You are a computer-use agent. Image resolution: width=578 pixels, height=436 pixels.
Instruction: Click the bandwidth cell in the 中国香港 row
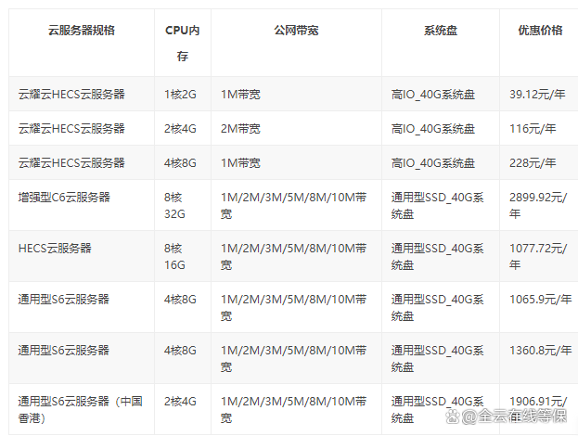pos(294,409)
